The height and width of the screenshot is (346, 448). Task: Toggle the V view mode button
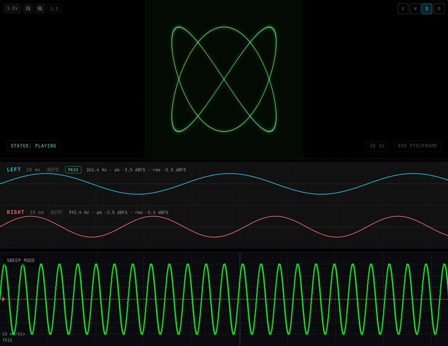click(403, 9)
